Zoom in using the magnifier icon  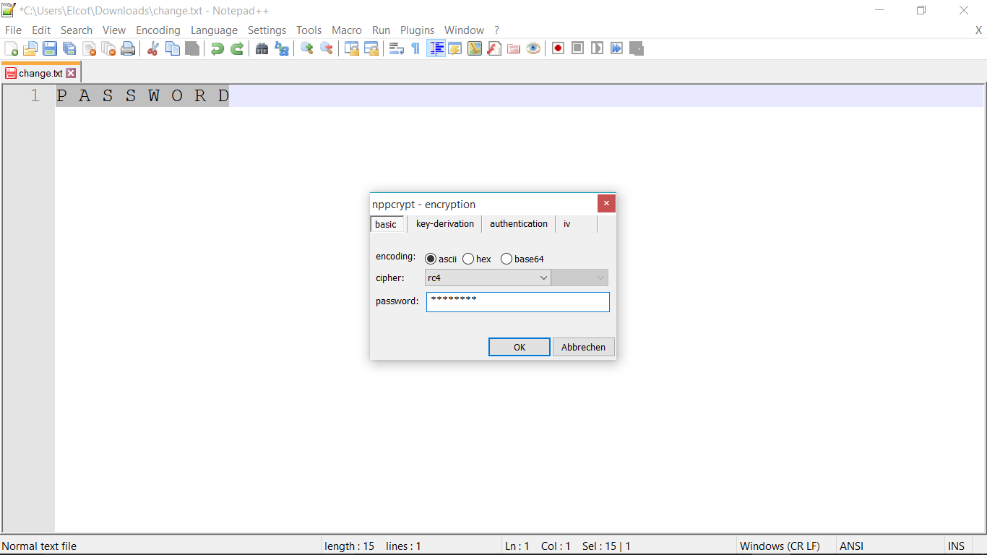[x=306, y=48]
